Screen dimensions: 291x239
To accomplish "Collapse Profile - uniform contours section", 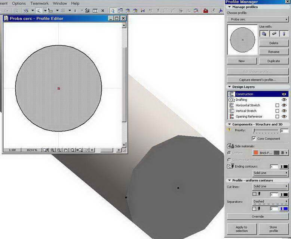I will (230, 180).
